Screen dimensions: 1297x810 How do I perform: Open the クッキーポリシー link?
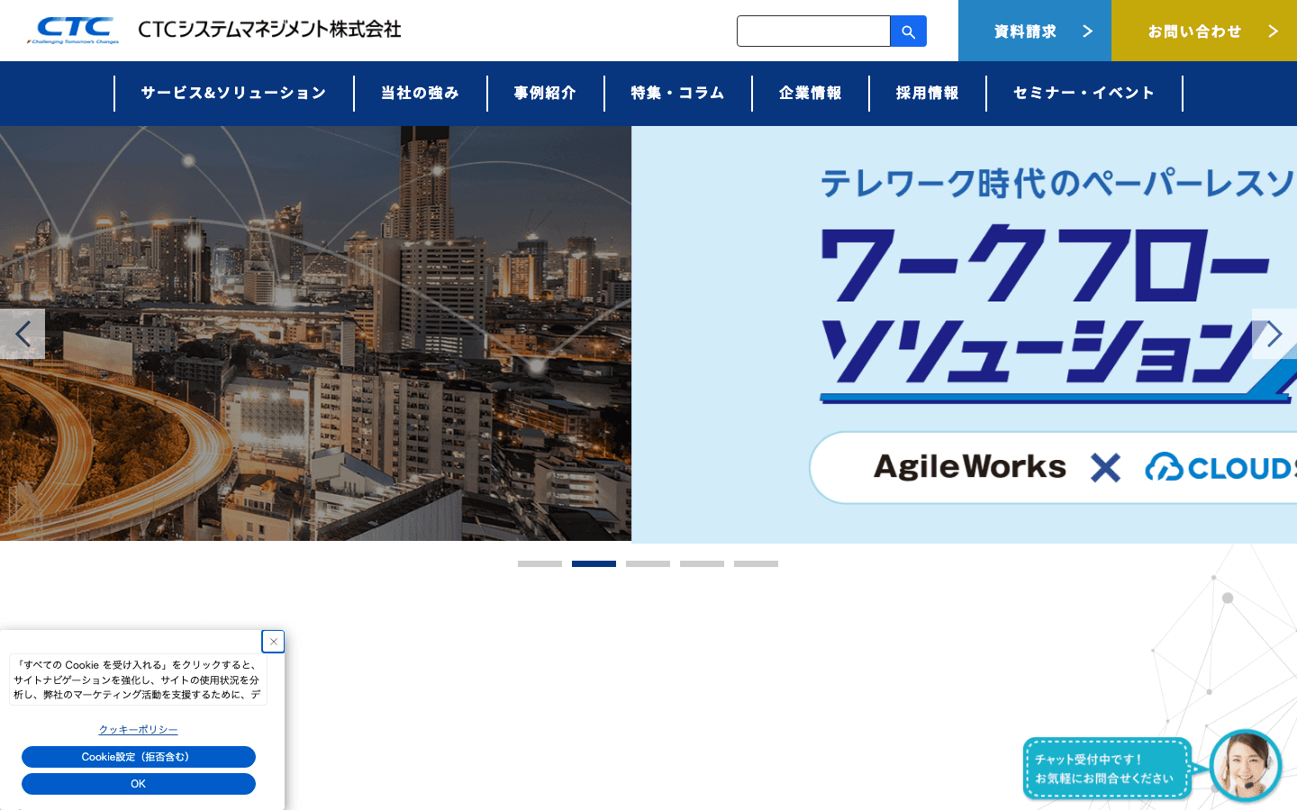[139, 730]
